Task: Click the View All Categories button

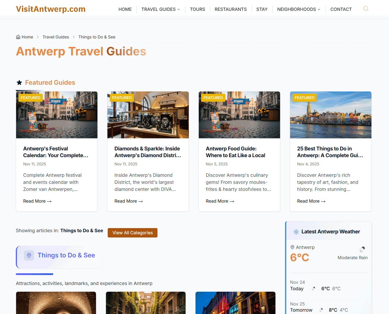Action: click(132, 232)
